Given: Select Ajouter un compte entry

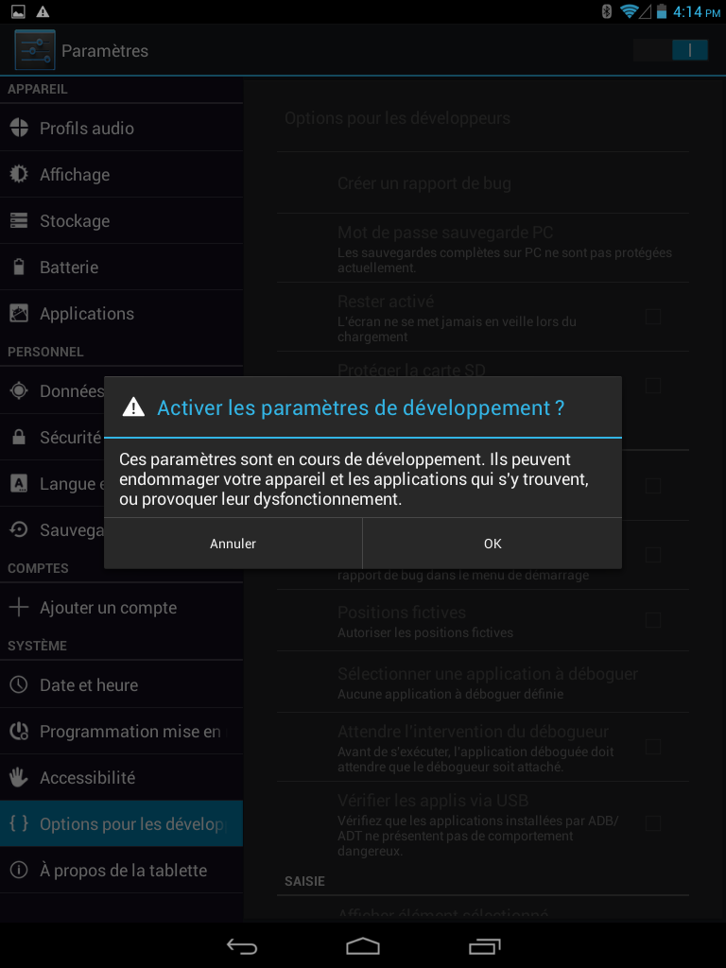Looking at the screenshot, I should click(x=121, y=608).
